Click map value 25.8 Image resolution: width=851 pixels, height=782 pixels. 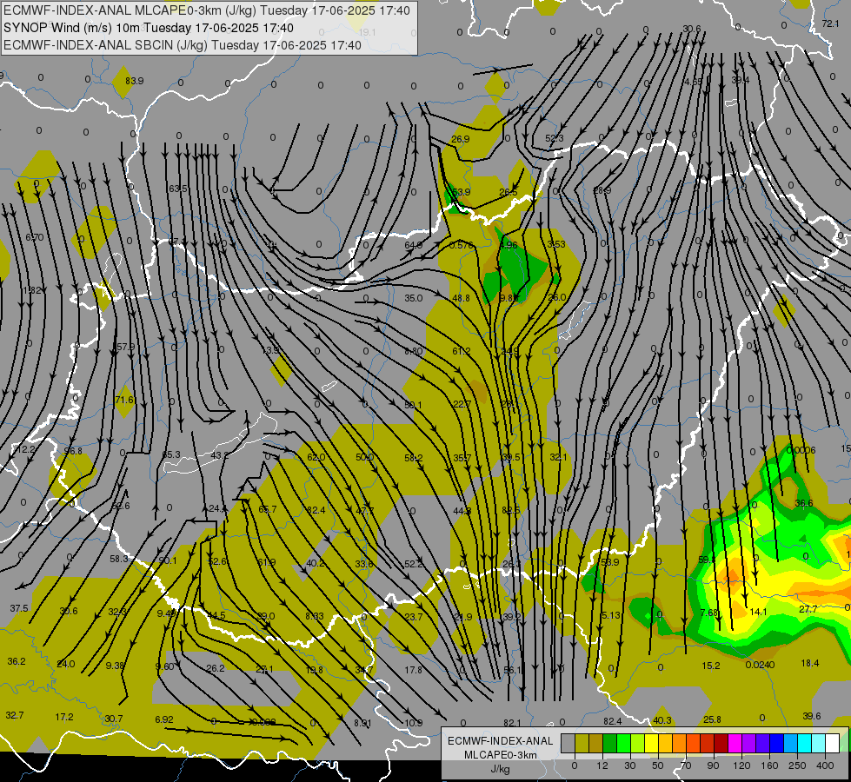pyautogui.click(x=712, y=719)
